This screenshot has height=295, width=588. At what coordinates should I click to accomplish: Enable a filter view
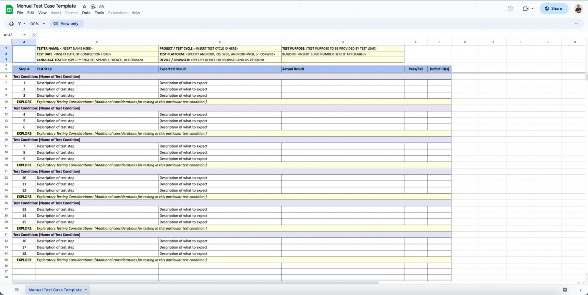click(19, 24)
